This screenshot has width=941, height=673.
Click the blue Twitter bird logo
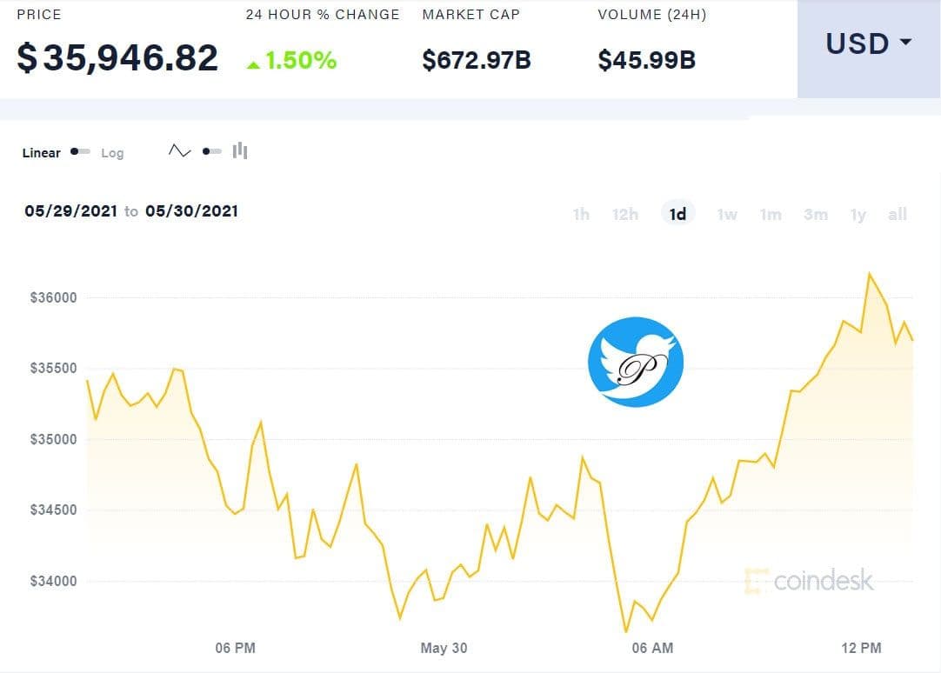click(x=636, y=362)
